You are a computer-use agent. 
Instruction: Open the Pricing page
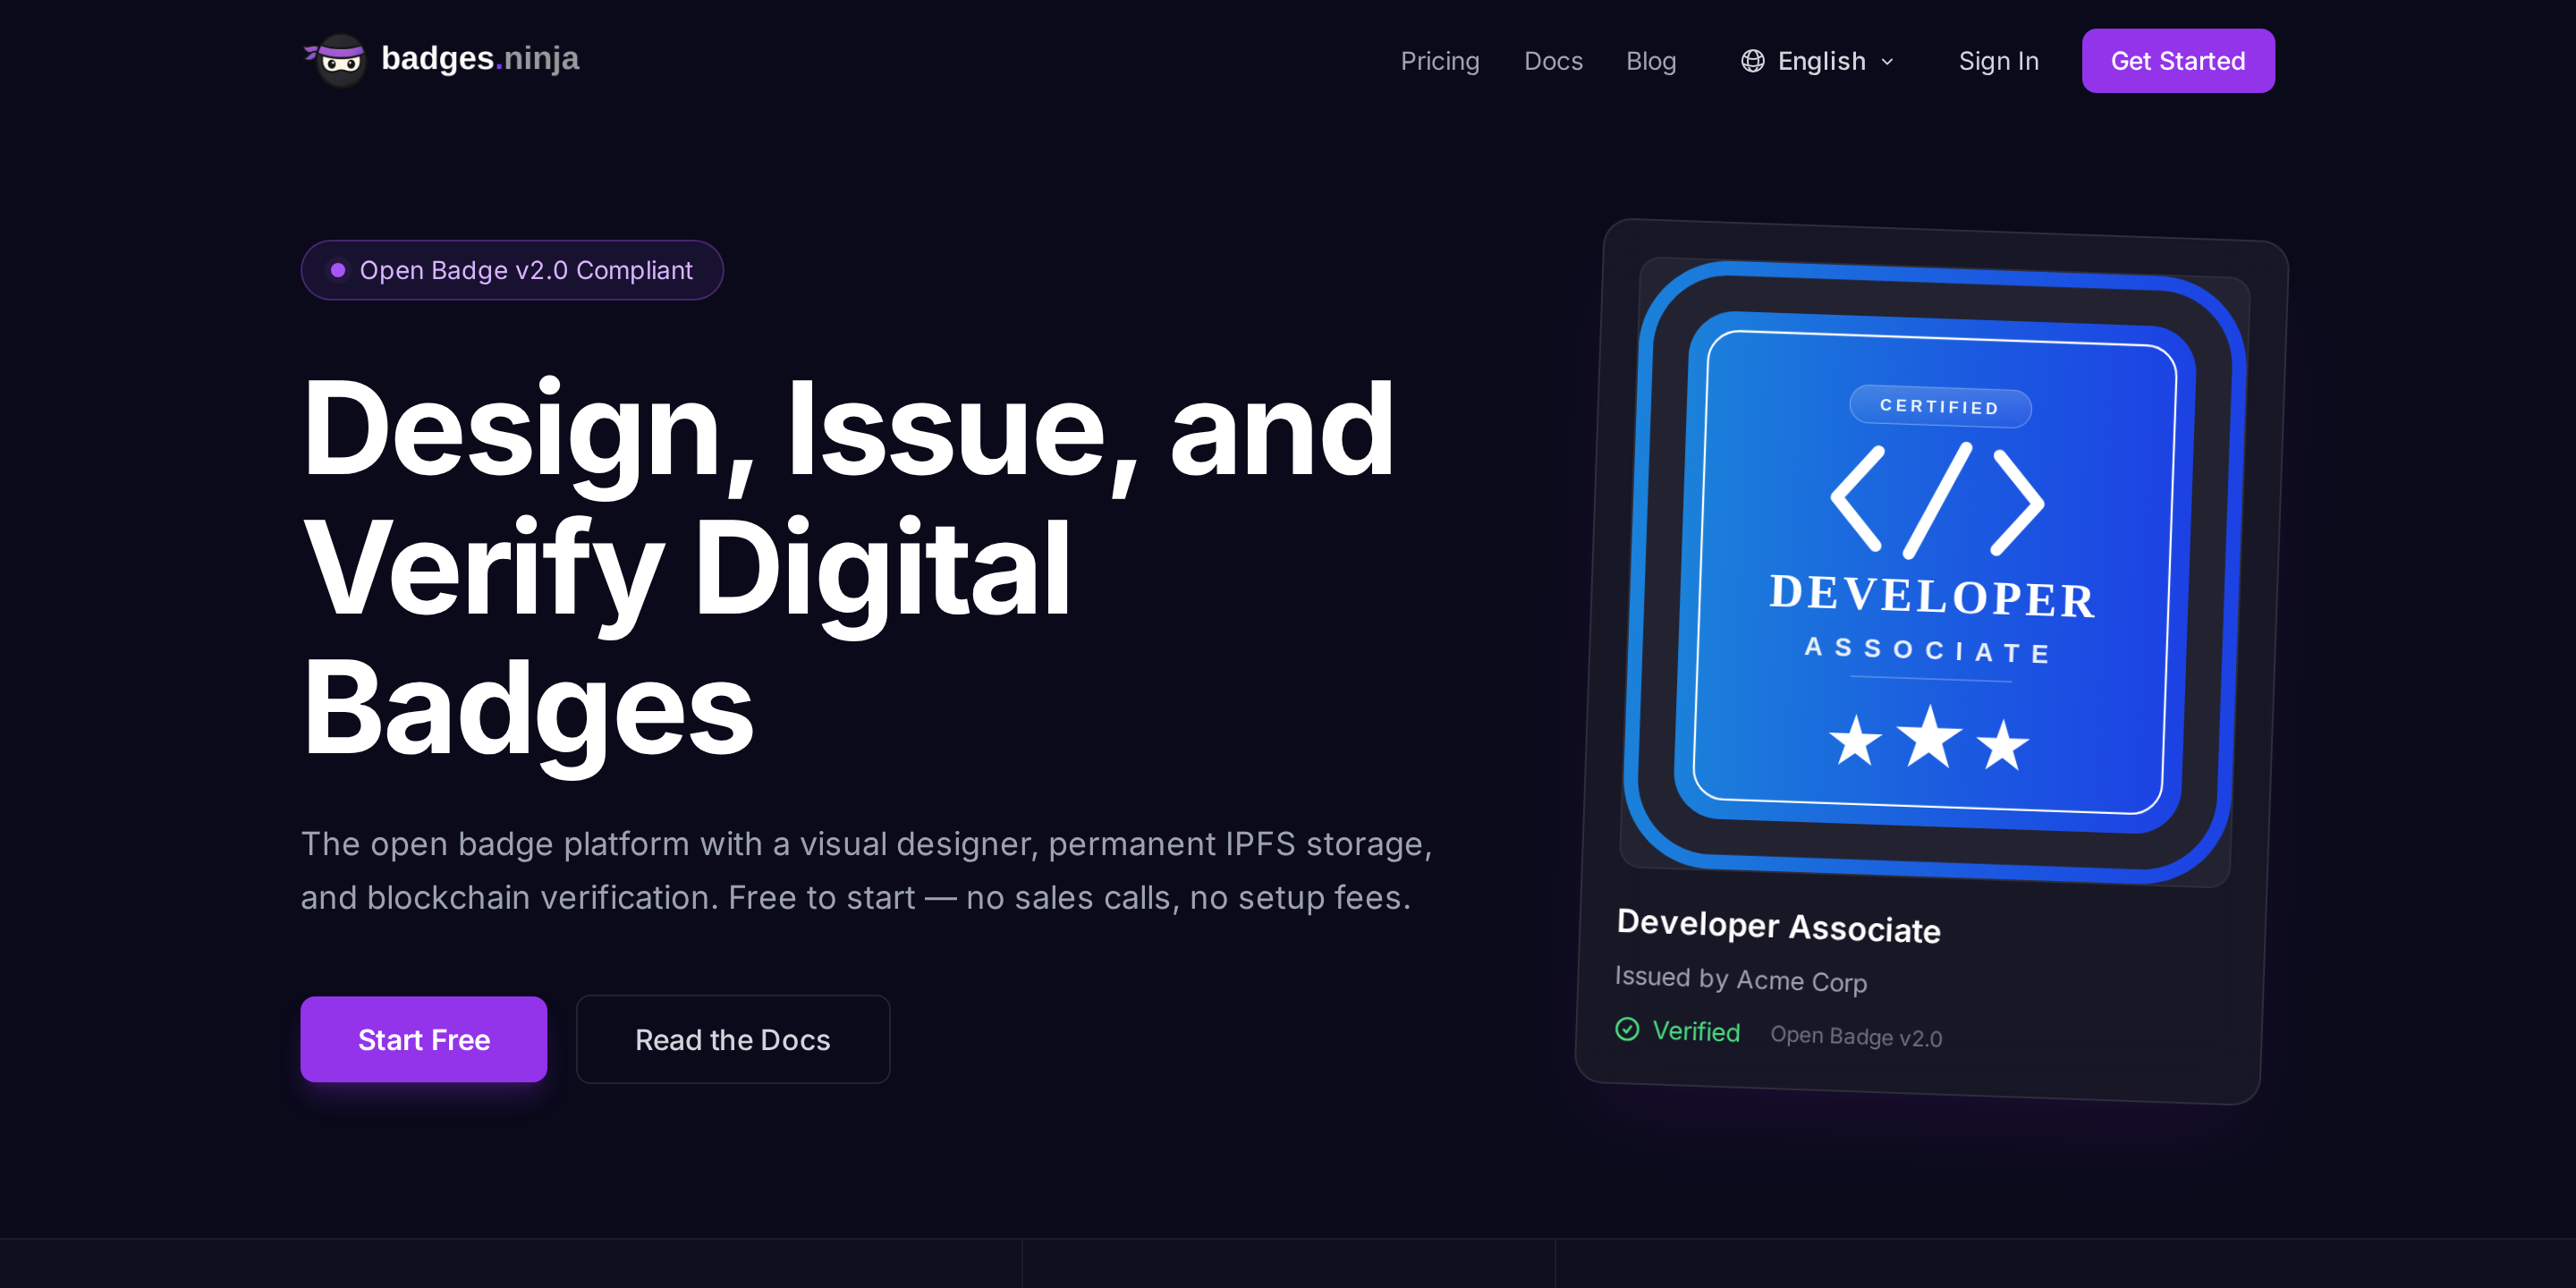1440,61
